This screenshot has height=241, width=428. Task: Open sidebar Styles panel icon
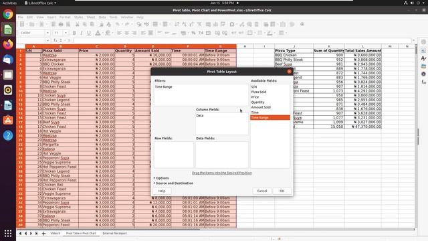click(x=423, y=58)
